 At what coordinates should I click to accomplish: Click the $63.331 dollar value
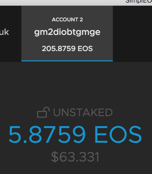click(x=75, y=157)
